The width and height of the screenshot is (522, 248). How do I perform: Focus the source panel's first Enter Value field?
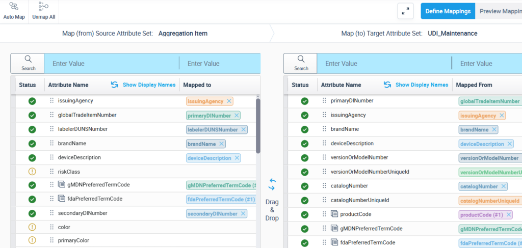coord(112,63)
